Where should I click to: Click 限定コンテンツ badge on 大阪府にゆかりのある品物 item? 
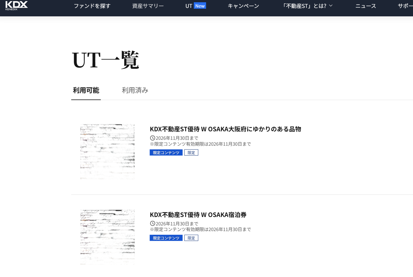(x=166, y=153)
